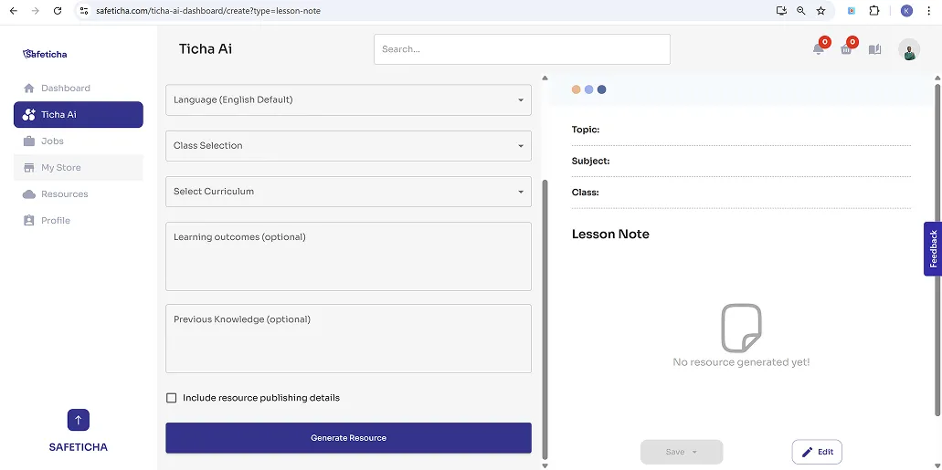Open Resources in the sidebar

pos(78,193)
